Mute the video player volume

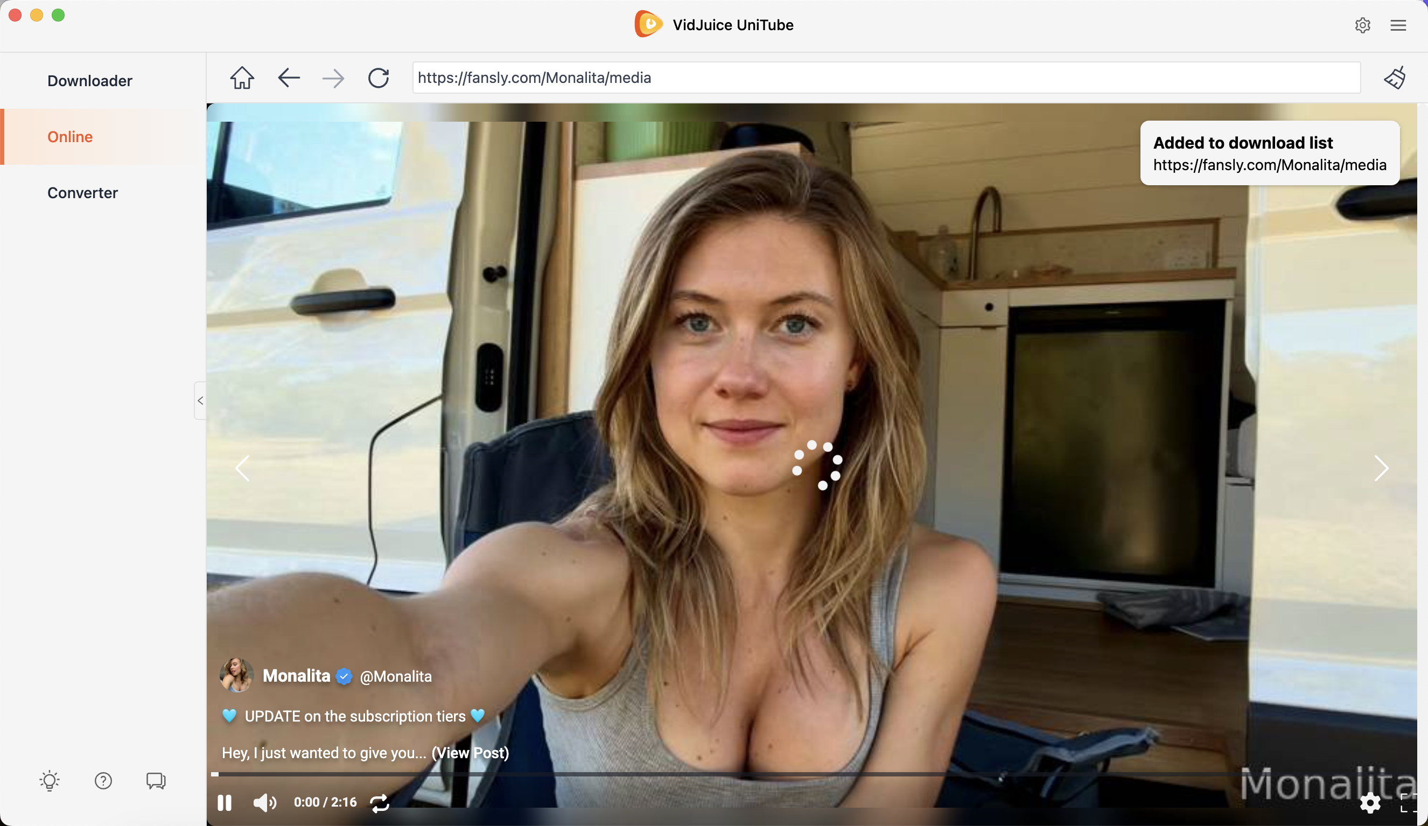click(x=264, y=802)
